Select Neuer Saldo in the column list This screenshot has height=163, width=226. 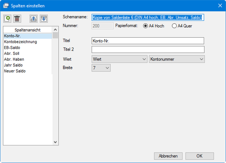[x=27, y=71]
